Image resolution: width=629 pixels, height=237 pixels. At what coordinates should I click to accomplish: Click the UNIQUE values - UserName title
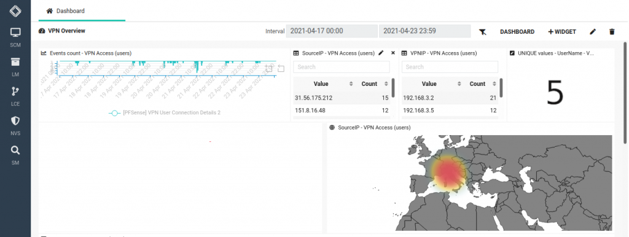556,53
